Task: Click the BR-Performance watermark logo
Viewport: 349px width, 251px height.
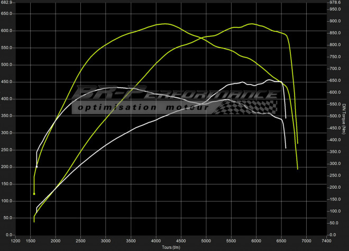Action: pyautogui.click(x=177, y=94)
